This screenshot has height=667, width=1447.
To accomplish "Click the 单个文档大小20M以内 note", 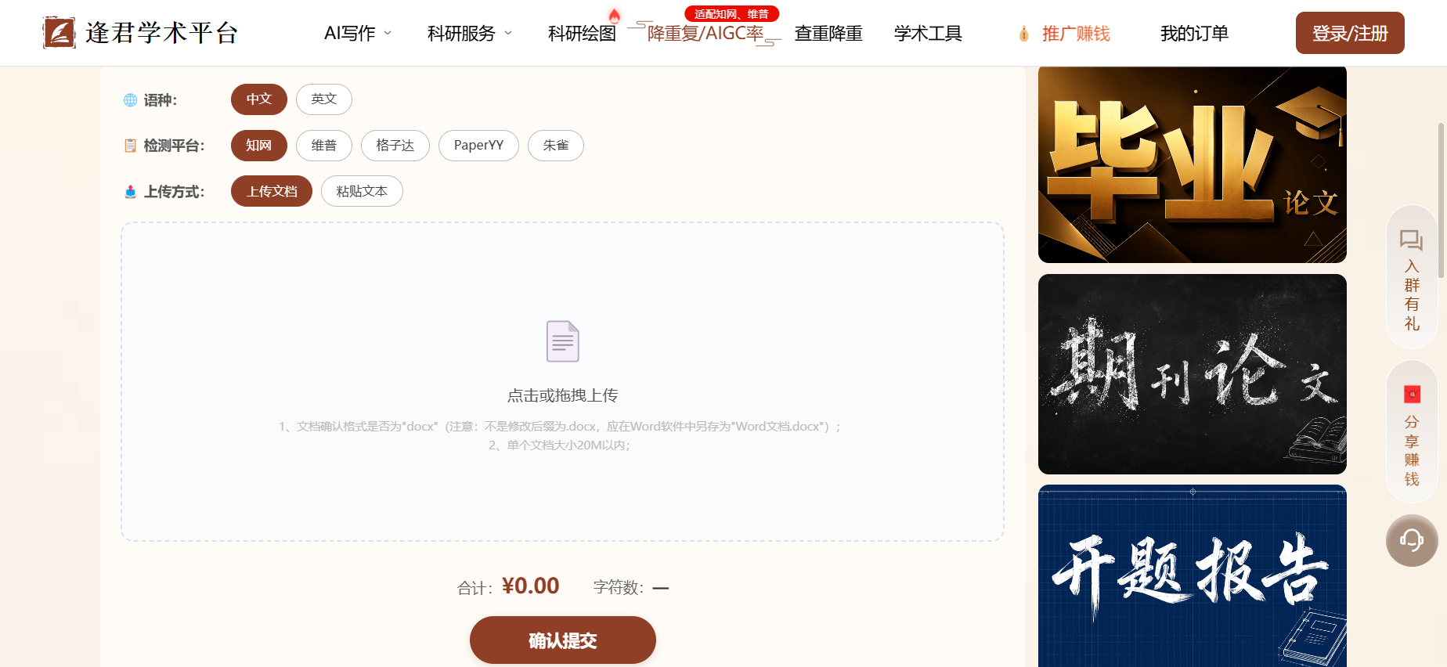I will [x=561, y=445].
